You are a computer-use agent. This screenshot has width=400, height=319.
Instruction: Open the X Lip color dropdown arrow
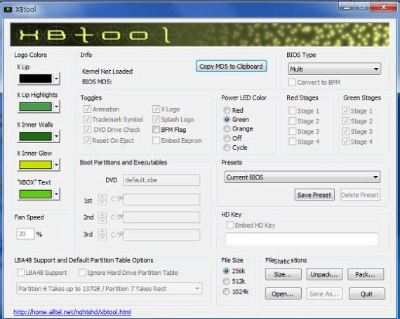(56, 79)
